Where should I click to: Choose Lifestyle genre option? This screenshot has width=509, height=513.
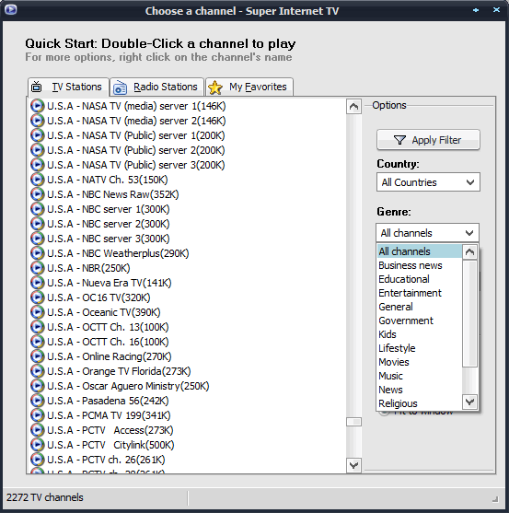pos(420,348)
